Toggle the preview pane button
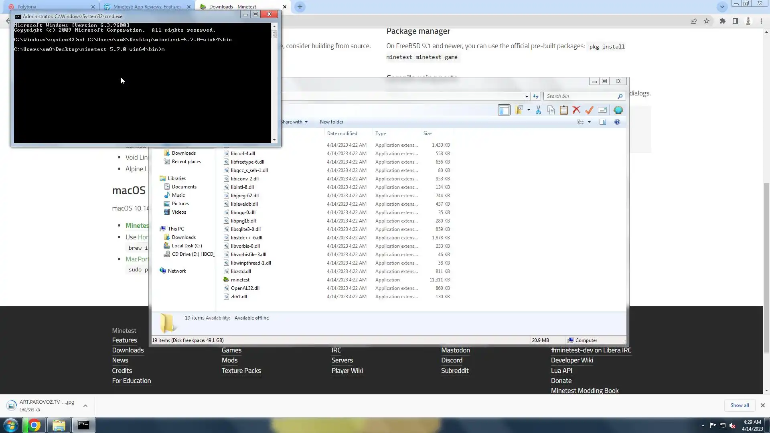770x433 pixels. point(603,122)
